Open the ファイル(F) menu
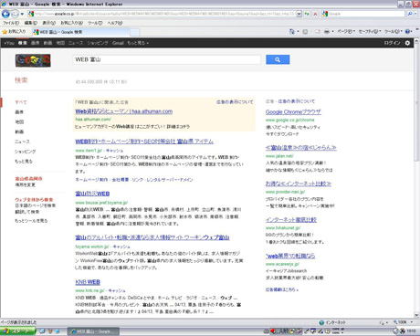Screen dimensions: 420x336 pyautogui.click(x=11, y=23)
